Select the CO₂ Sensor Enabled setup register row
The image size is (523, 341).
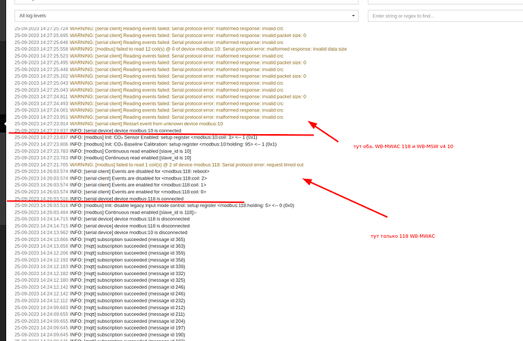pos(136,137)
